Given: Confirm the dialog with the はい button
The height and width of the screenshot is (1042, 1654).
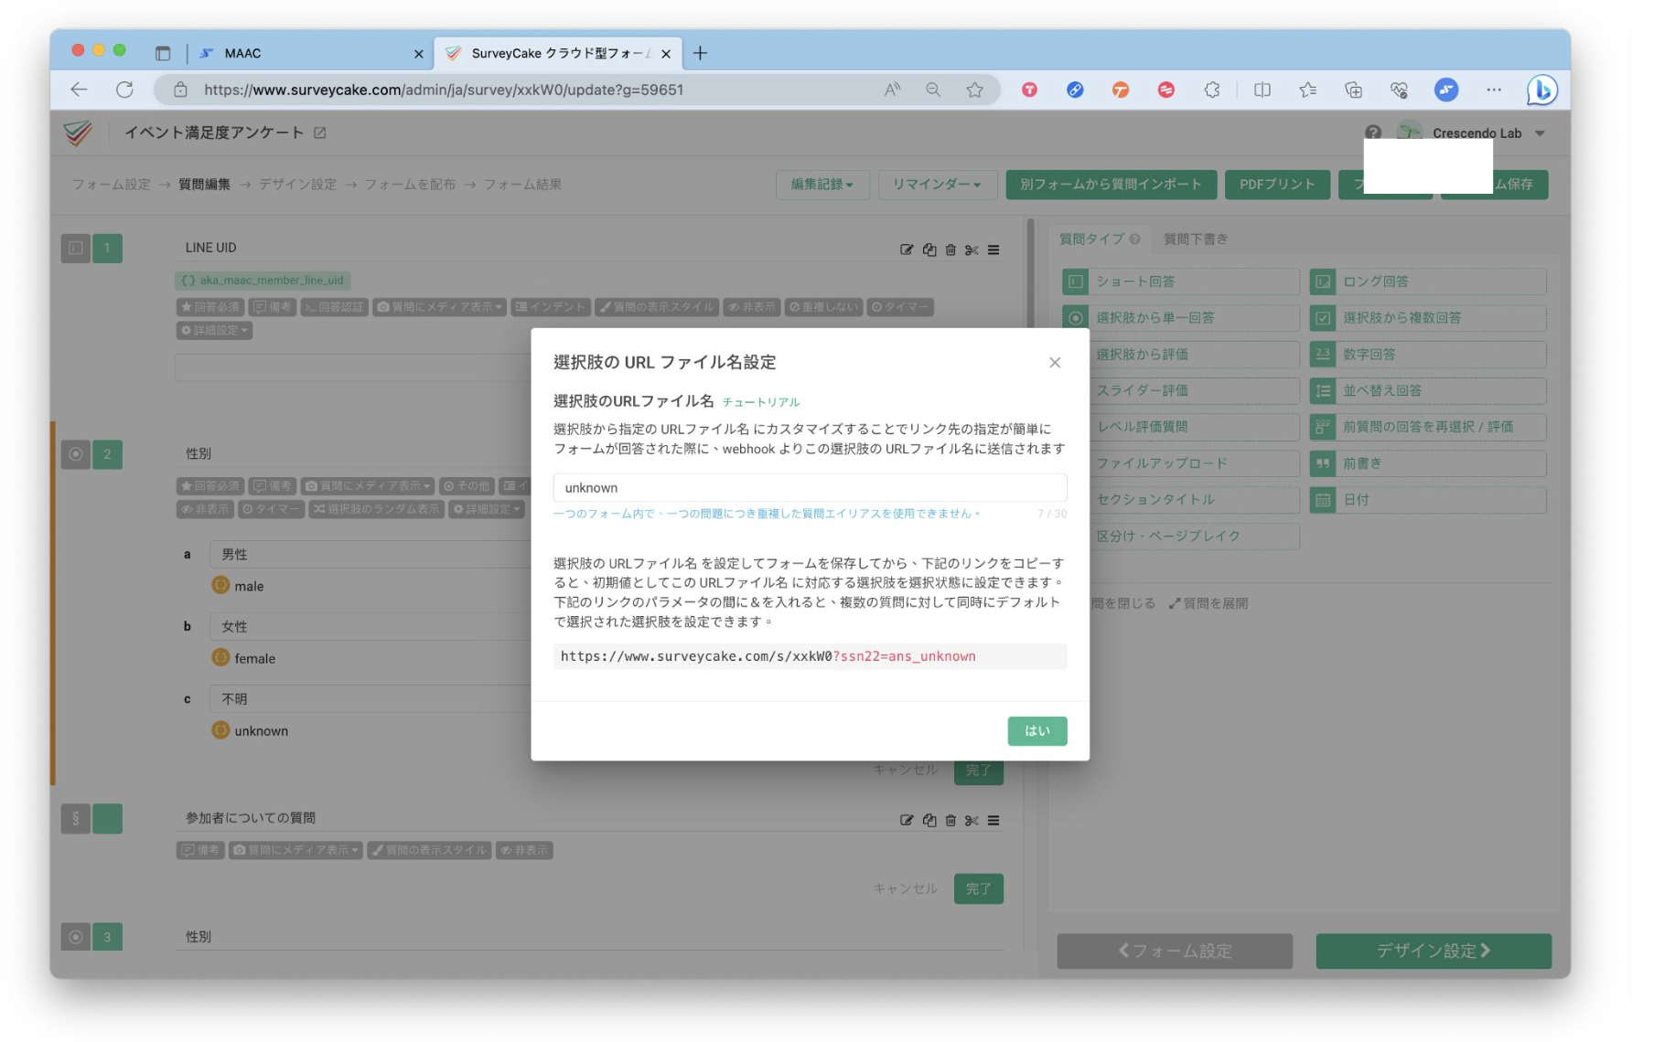Looking at the screenshot, I should click(1036, 730).
